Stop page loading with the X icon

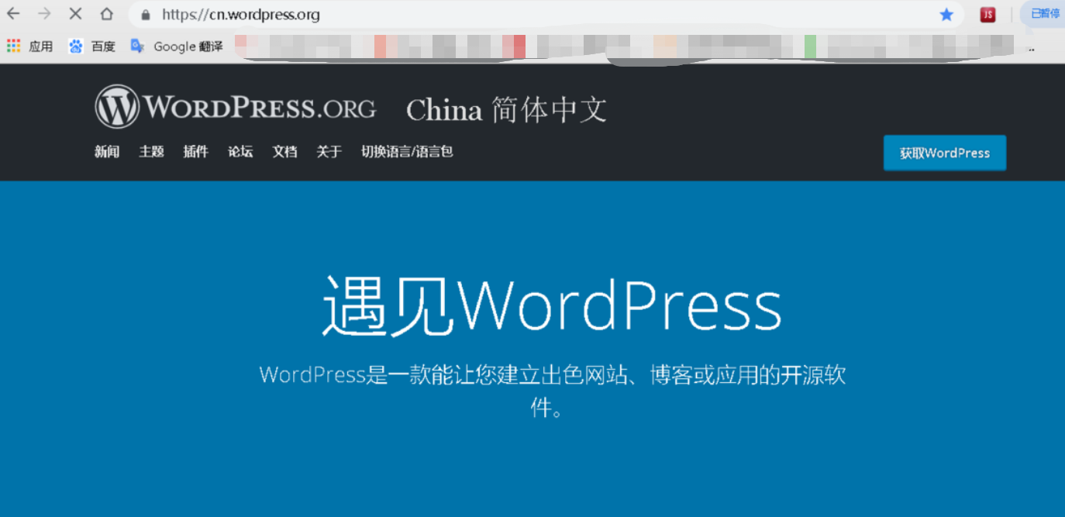[x=75, y=14]
